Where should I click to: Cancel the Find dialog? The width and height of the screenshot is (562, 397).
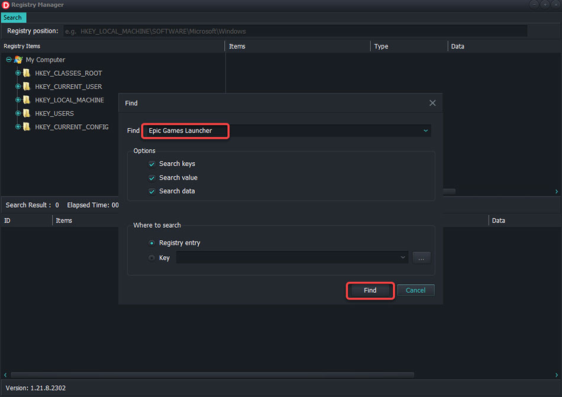pyautogui.click(x=416, y=291)
